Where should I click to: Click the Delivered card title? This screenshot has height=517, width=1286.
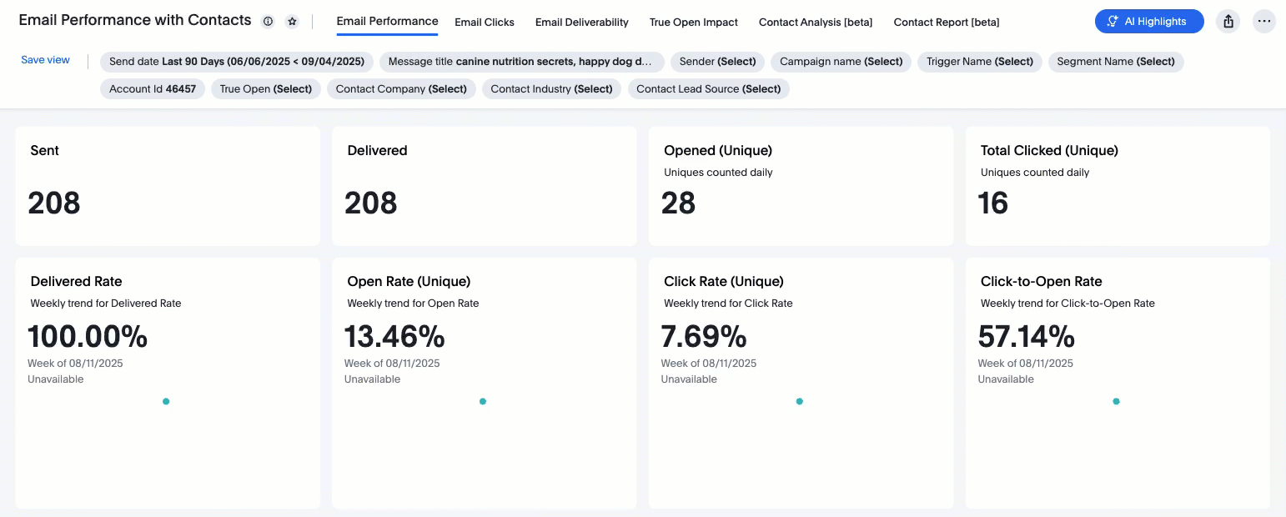377,151
